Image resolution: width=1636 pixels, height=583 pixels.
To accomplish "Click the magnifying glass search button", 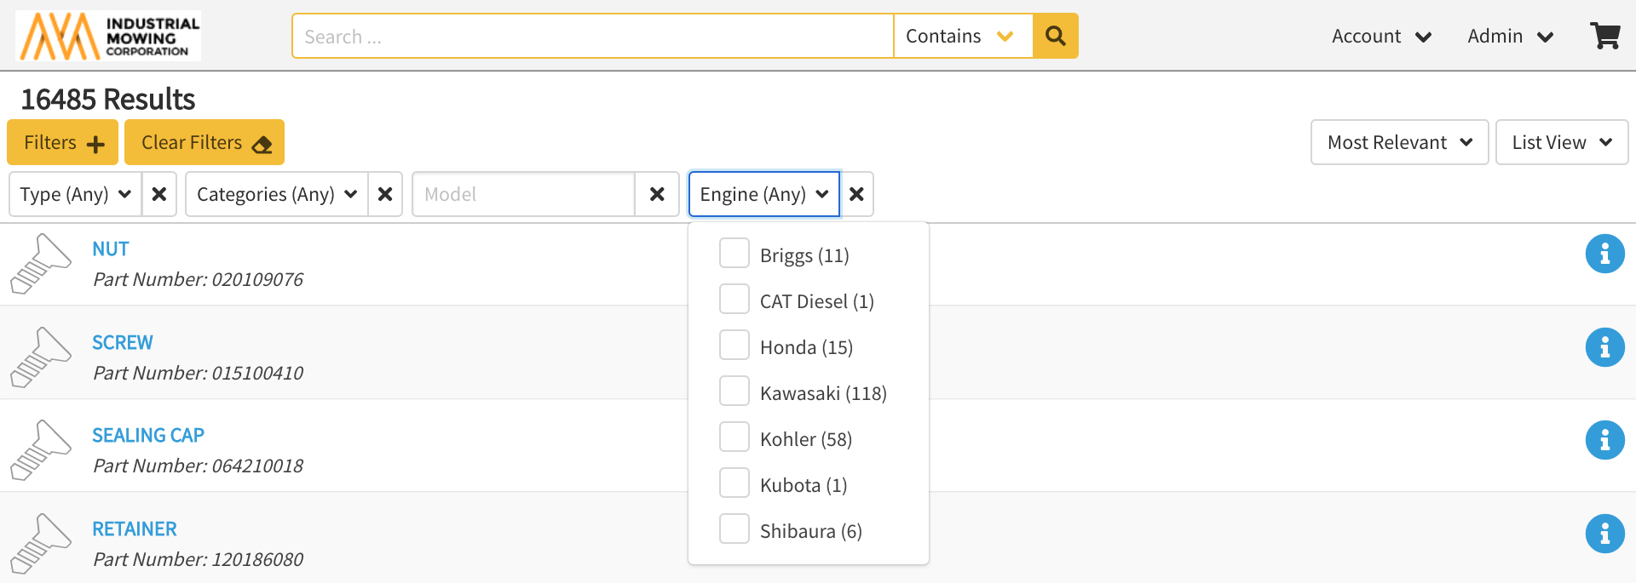I will tap(1055, 36).
